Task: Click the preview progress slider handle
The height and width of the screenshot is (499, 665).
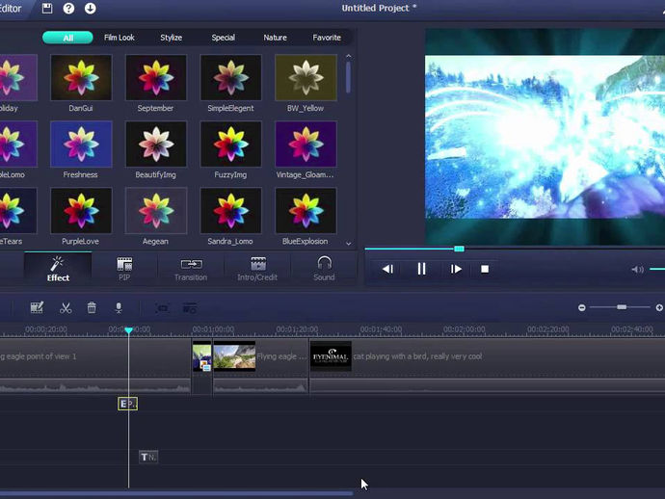Action: point(459,249)
